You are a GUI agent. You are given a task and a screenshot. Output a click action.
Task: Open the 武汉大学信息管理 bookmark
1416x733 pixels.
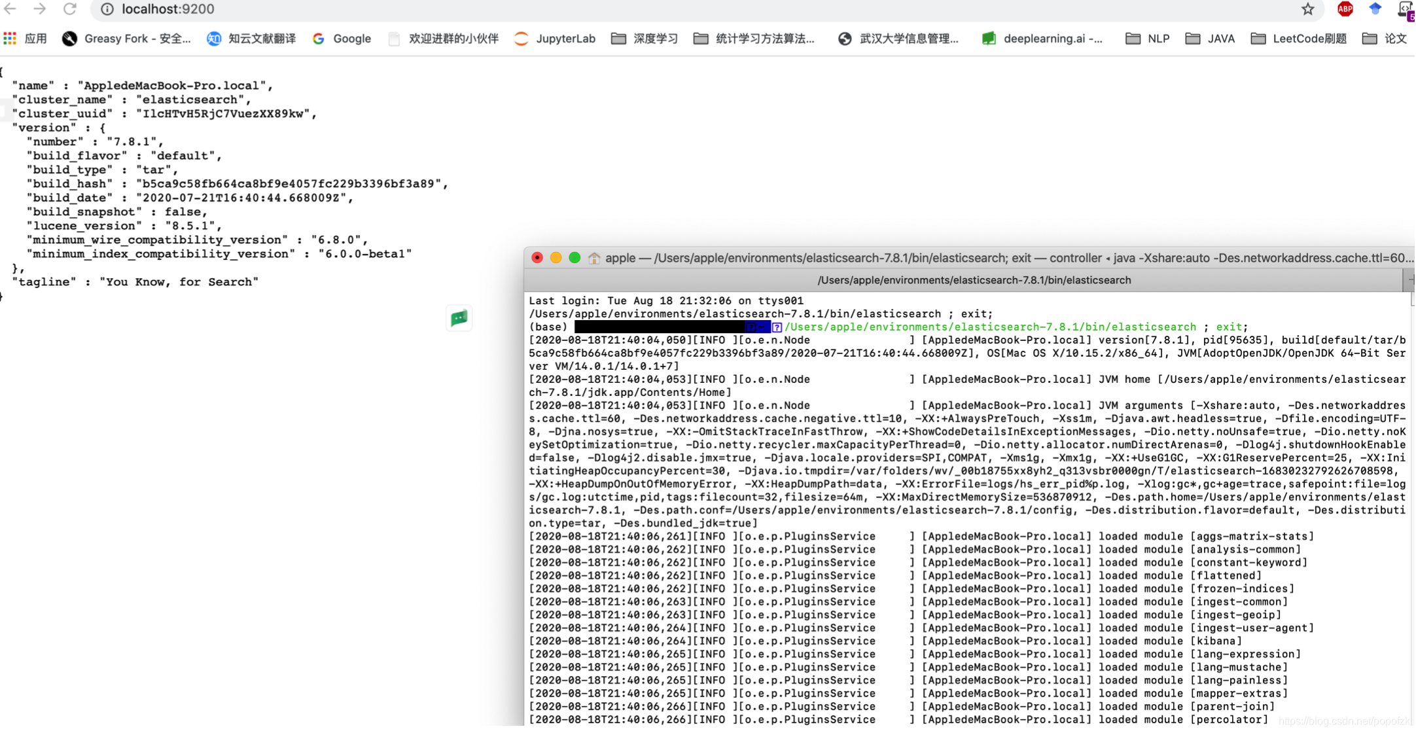898,39
